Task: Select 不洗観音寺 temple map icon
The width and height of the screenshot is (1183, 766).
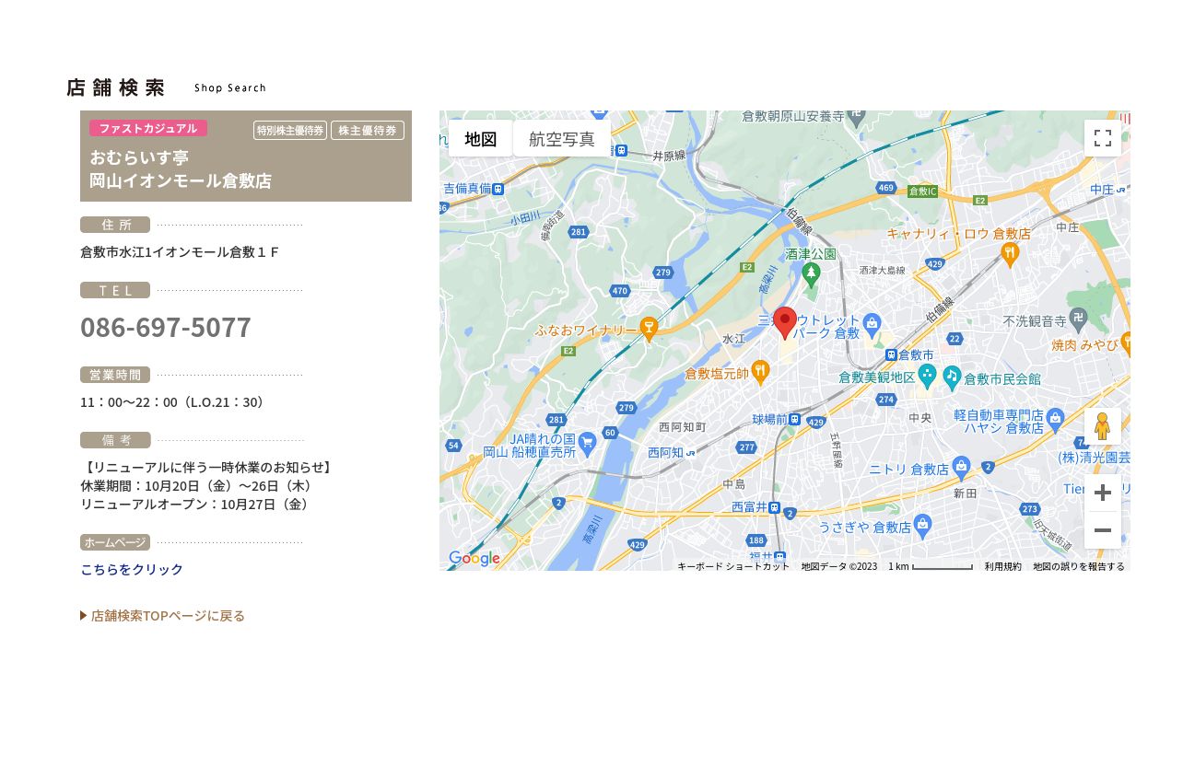Action: 1079,319
